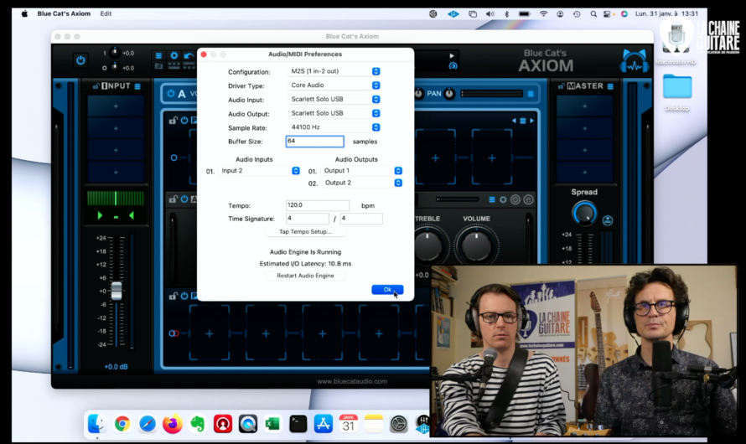
Task: Click the green left-pointing tuner arrow
Action: pyautogui.click(x=132, y=216)
